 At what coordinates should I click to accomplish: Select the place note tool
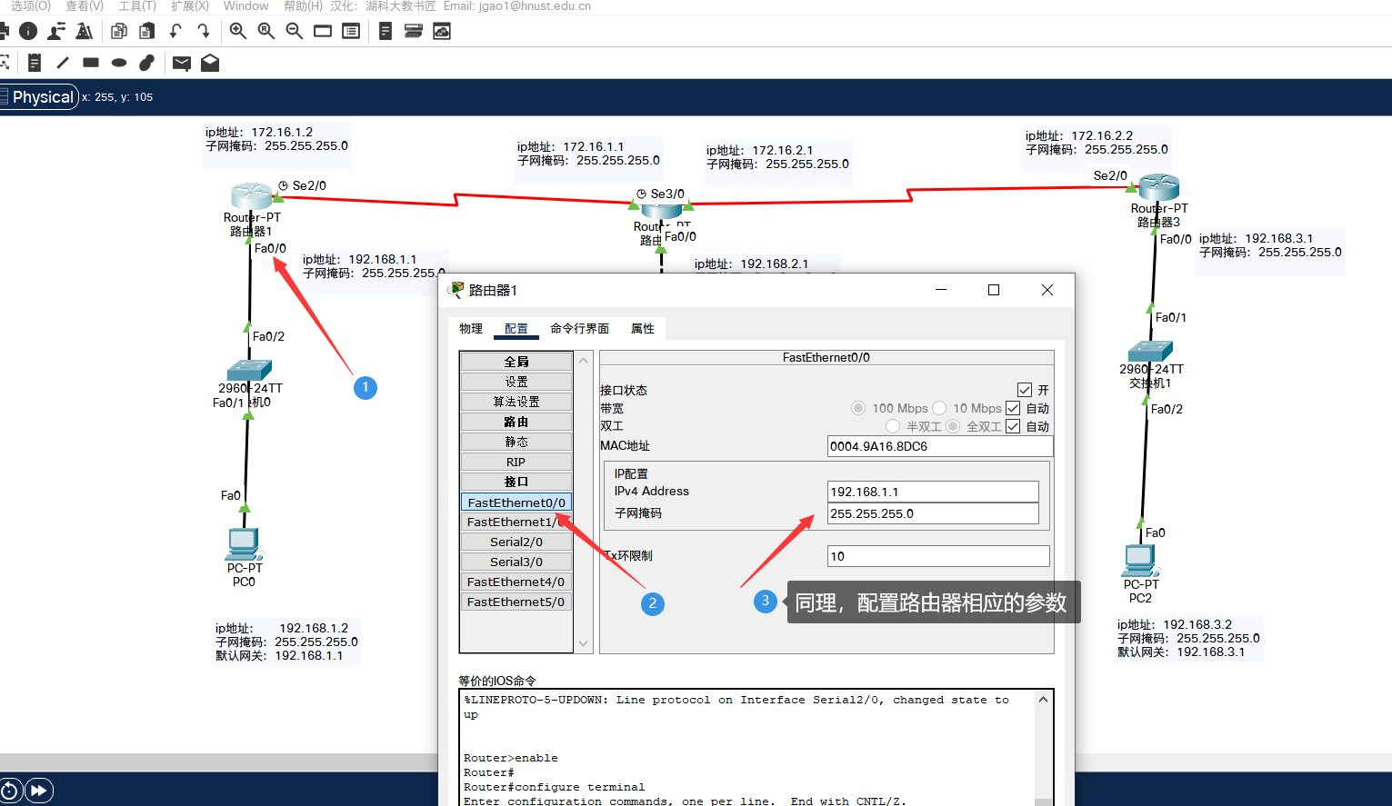[35, 63]
